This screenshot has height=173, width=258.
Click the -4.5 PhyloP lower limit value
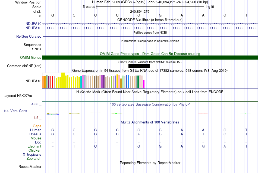[x=35, y=118]
